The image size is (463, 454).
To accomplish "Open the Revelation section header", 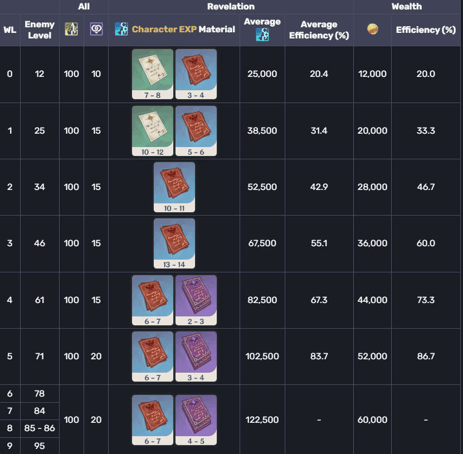I will click(x=231, y=7).
